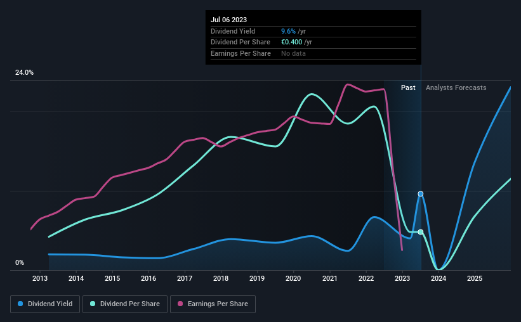Screen dimensions: 521x322
Task: Click the 2020 x-axis year label
Action: click(x=293, y=278)
